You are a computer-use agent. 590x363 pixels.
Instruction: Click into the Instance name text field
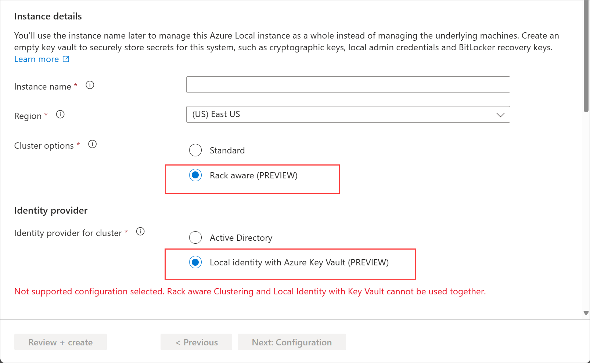pos(348,85)
